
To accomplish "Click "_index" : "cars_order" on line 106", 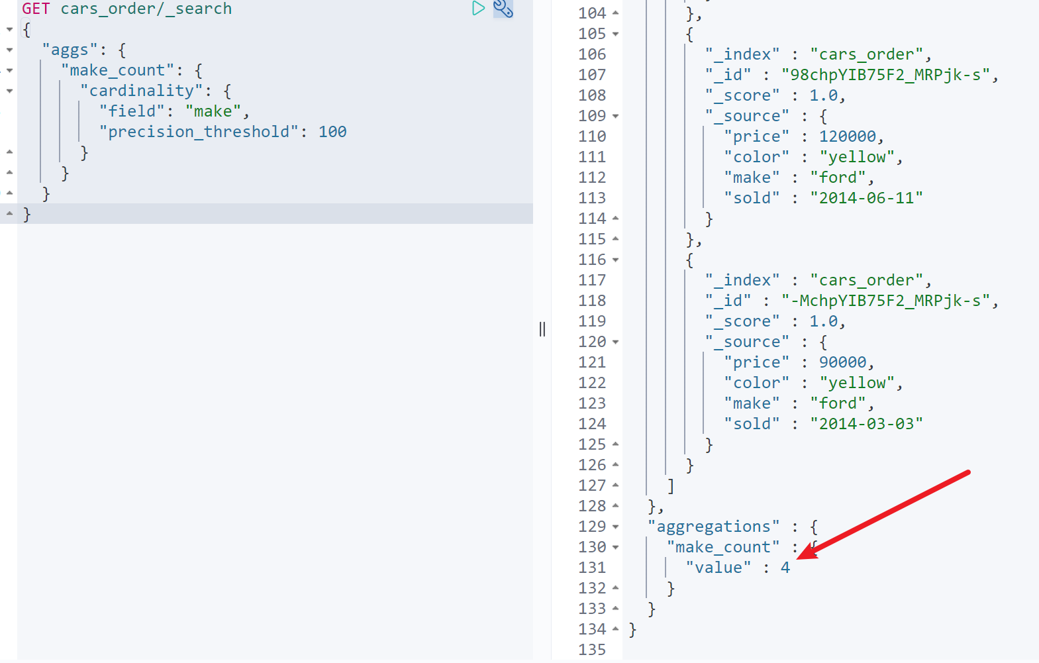I will click(x=818, y=54).
